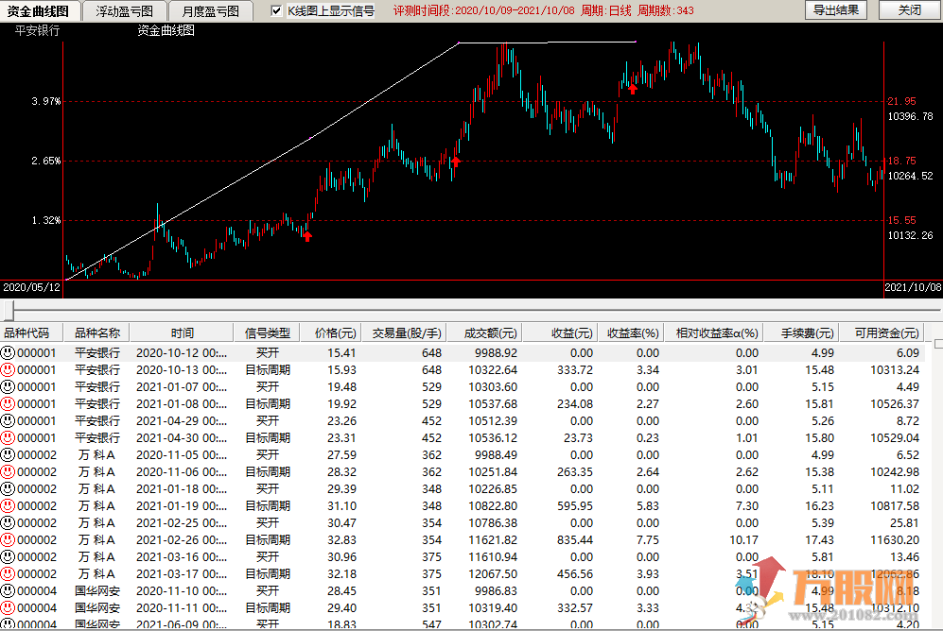The width and height of the screenshot is (943, 631).
Task: Select the time cell 2021-01-19 00:...
Action: 182,506
